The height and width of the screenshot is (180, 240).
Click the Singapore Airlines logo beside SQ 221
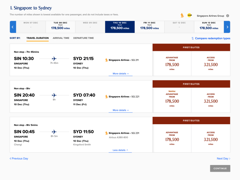tap(106, 97)
